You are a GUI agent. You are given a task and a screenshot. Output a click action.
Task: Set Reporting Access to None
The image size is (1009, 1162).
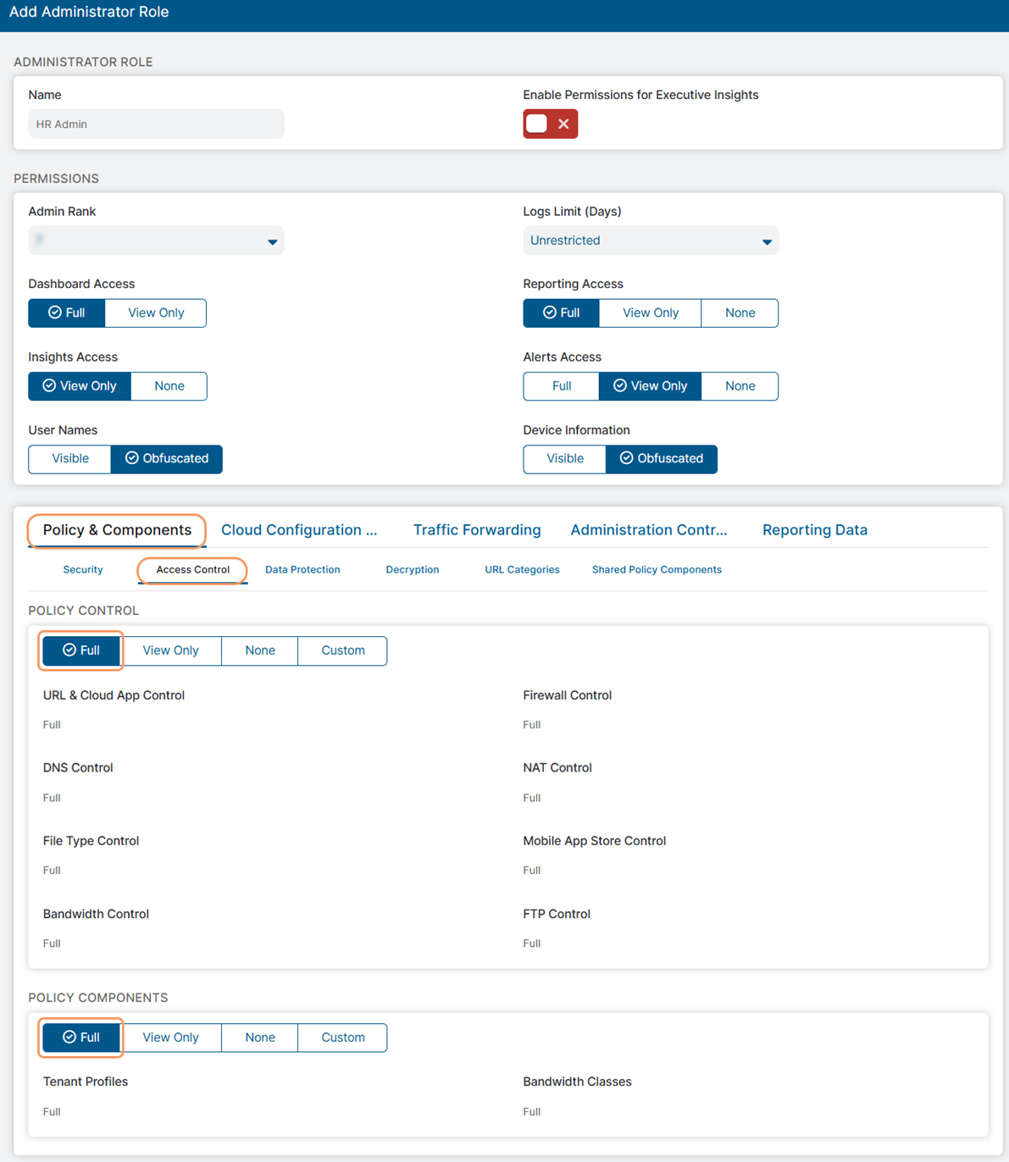740,313
